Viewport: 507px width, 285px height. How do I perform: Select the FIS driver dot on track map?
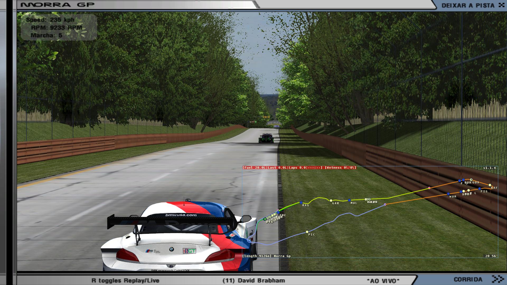(x=480, y=189)
